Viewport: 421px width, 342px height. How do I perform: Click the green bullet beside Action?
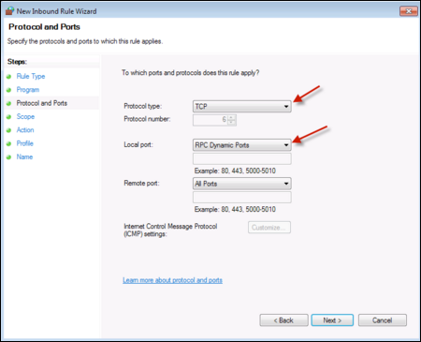(8, 130)
